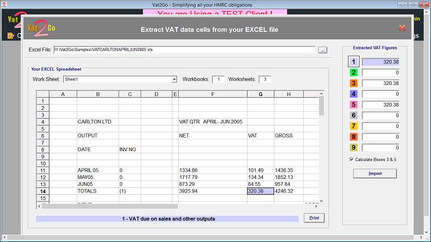Click spreadsheet vertical scrollbar down arrow
This screenshot has width=431, height=242.
[321, 201]
